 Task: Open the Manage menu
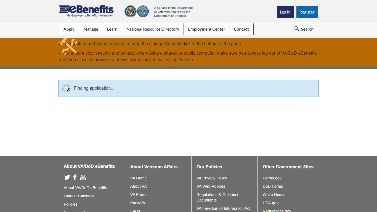tap(91, 29)
